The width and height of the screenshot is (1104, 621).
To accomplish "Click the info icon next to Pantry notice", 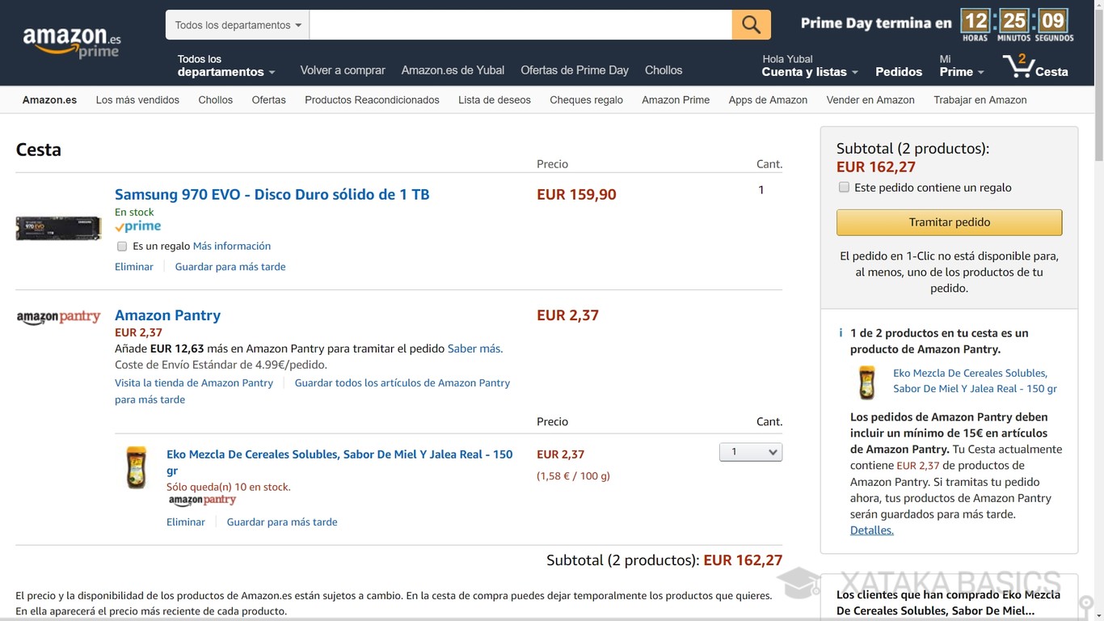I will 841,333.
